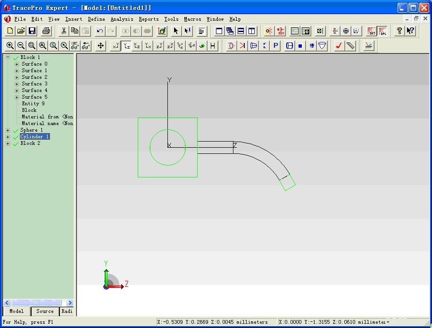
Task: Select the Zoom In magnifier tool
Action: (10, 45)
